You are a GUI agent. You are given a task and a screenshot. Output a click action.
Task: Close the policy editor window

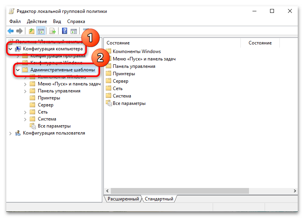click(x=290, y=11)
